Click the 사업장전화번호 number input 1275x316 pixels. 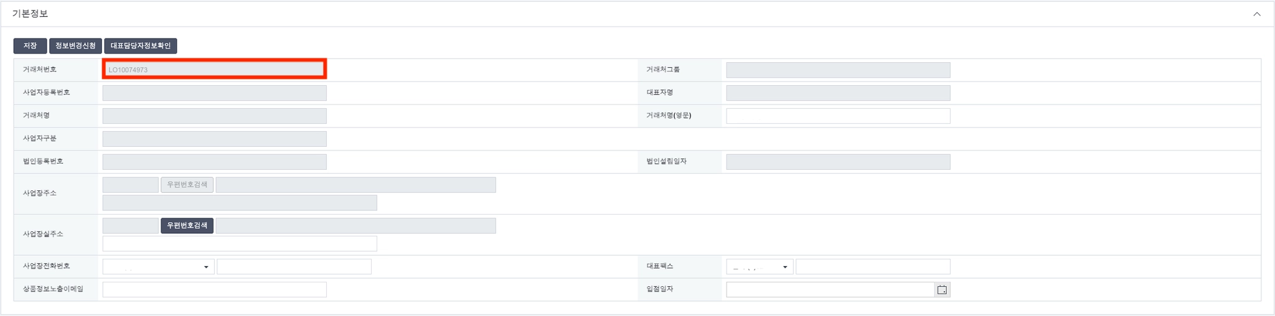[294, 267]
